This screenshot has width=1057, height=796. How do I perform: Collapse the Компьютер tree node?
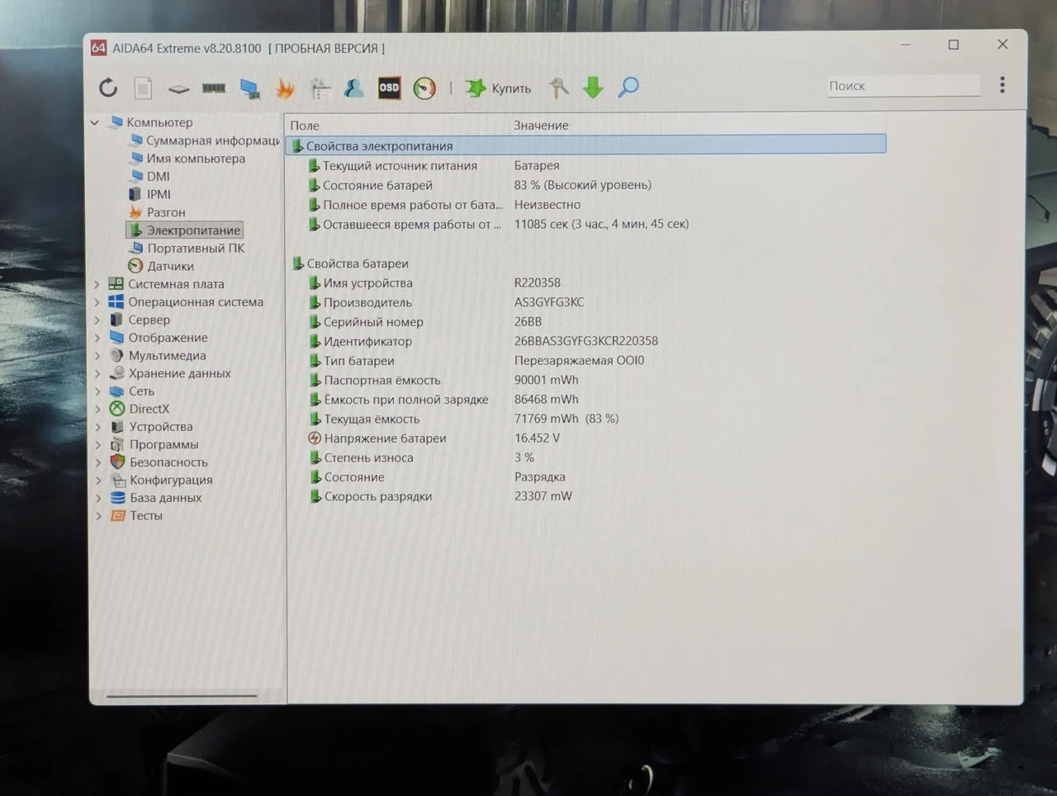[95, 122]
